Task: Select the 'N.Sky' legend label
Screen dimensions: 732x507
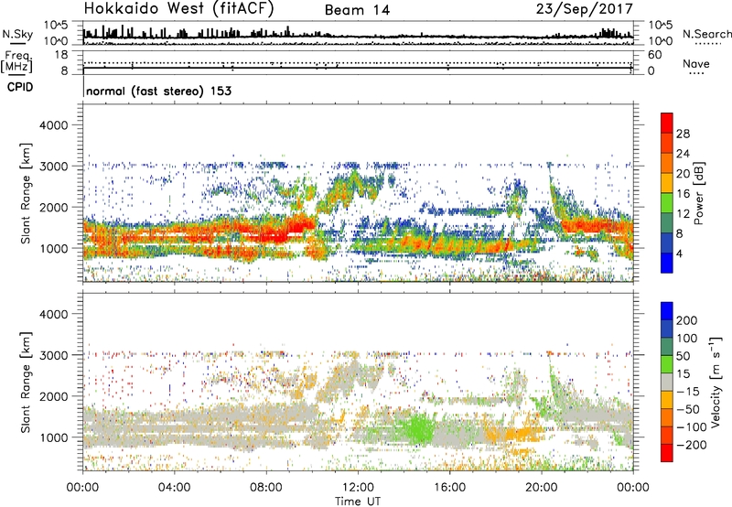Action: click(17, 34)
